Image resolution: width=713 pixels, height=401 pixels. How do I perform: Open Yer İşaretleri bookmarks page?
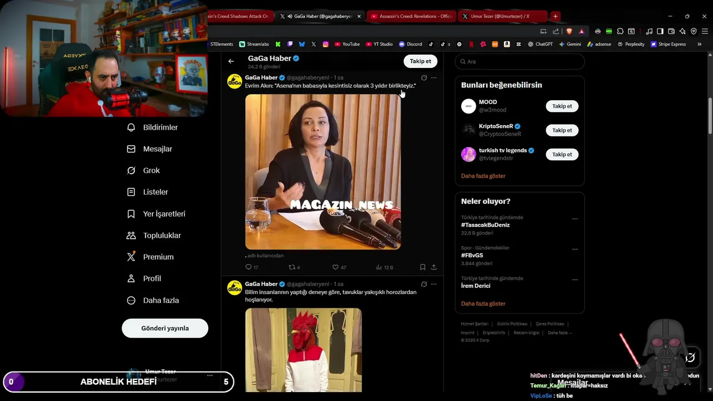click(156, 214)
